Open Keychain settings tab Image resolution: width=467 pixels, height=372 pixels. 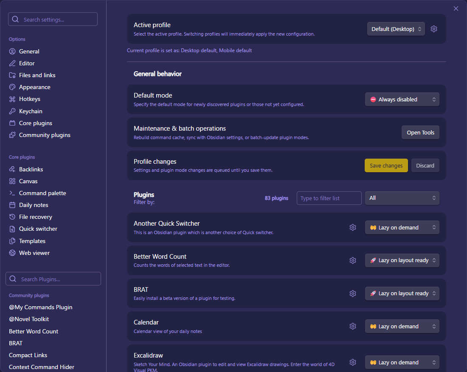[31, 111]
